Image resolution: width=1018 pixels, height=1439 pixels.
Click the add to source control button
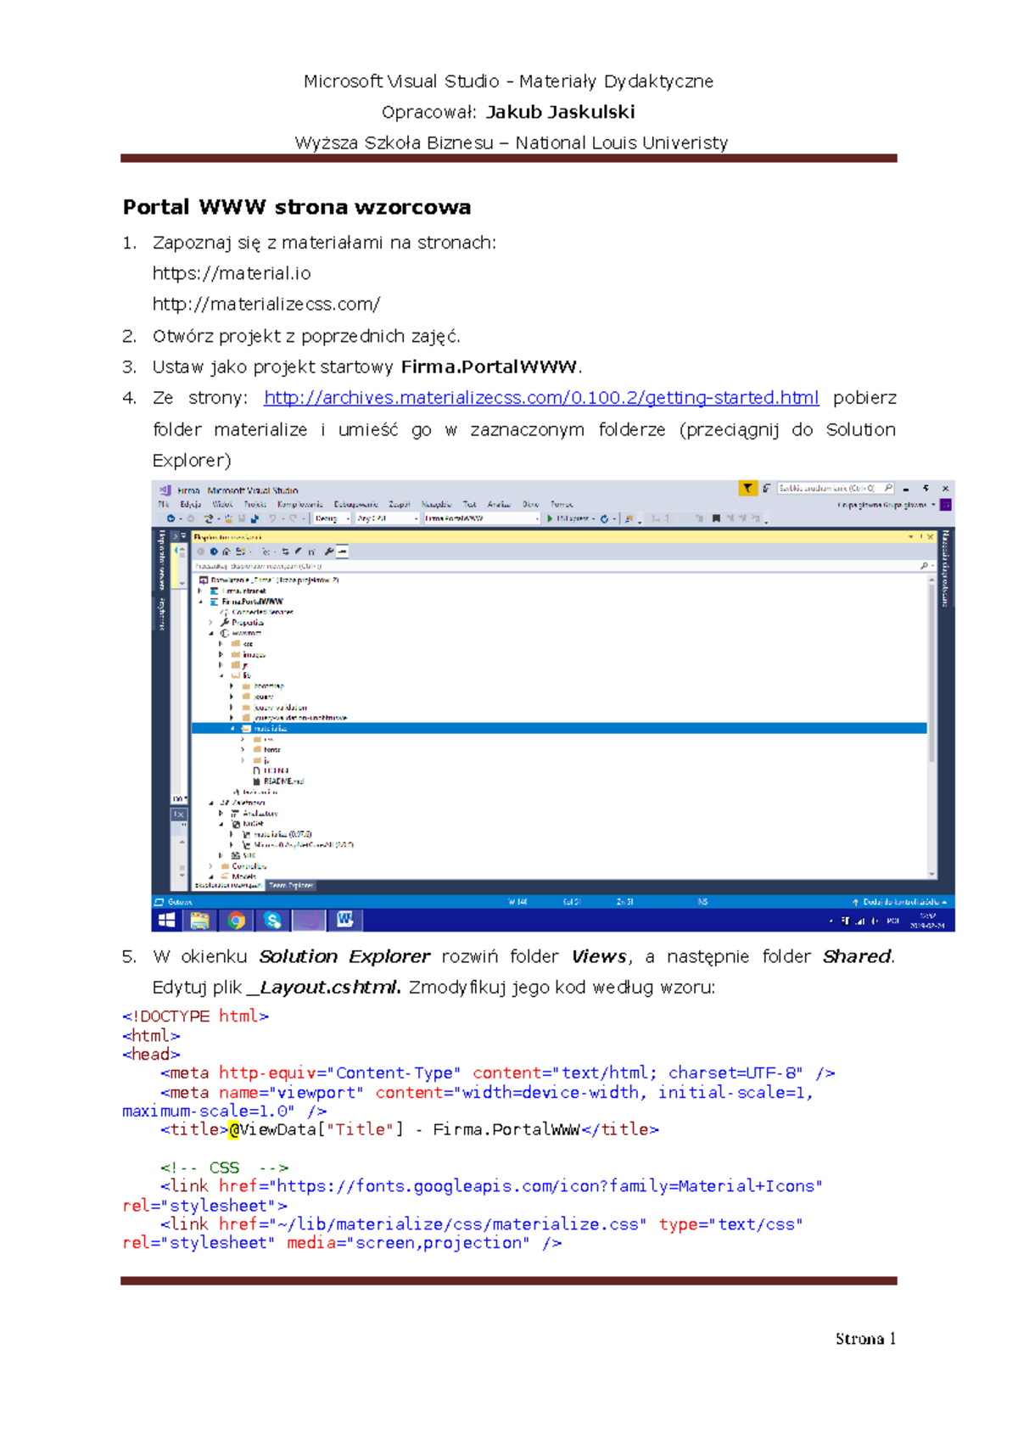click(899, 901)
